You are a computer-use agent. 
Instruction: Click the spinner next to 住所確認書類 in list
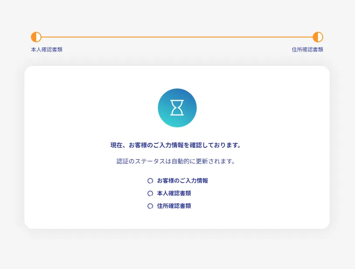[150, 206]
